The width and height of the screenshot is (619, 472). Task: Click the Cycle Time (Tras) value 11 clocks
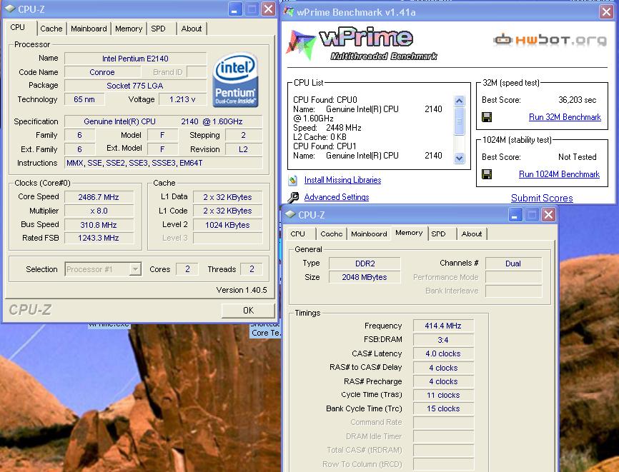point(443,395)
